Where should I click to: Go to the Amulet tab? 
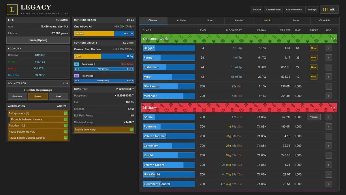coord(239,21)
